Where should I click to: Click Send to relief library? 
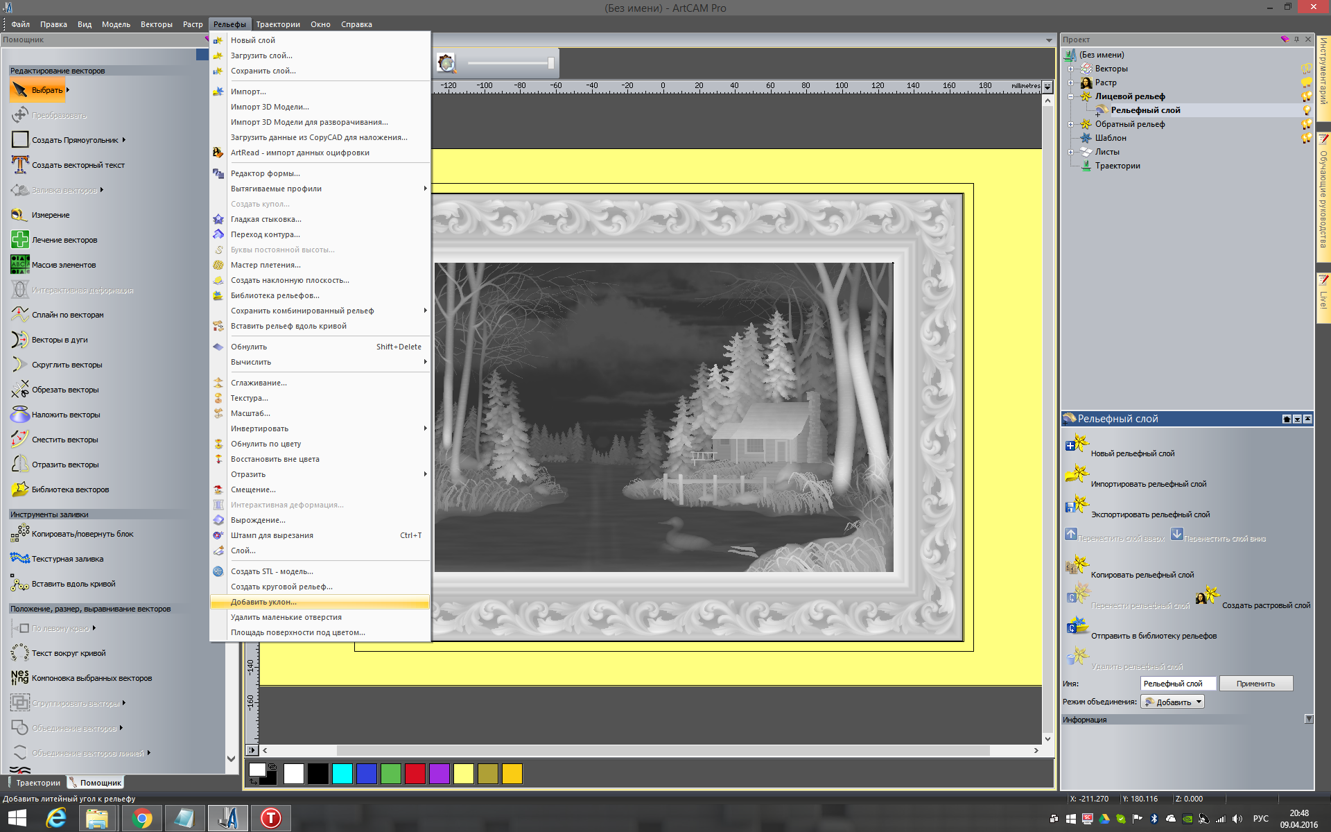(x=1154, y=636)
